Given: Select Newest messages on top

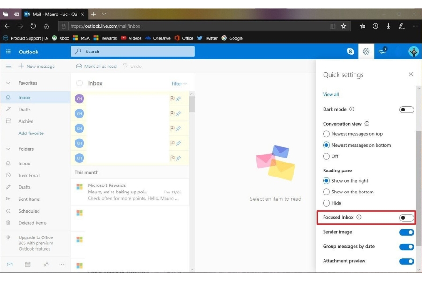Looking at the screenshot, I should pos(326,133).
